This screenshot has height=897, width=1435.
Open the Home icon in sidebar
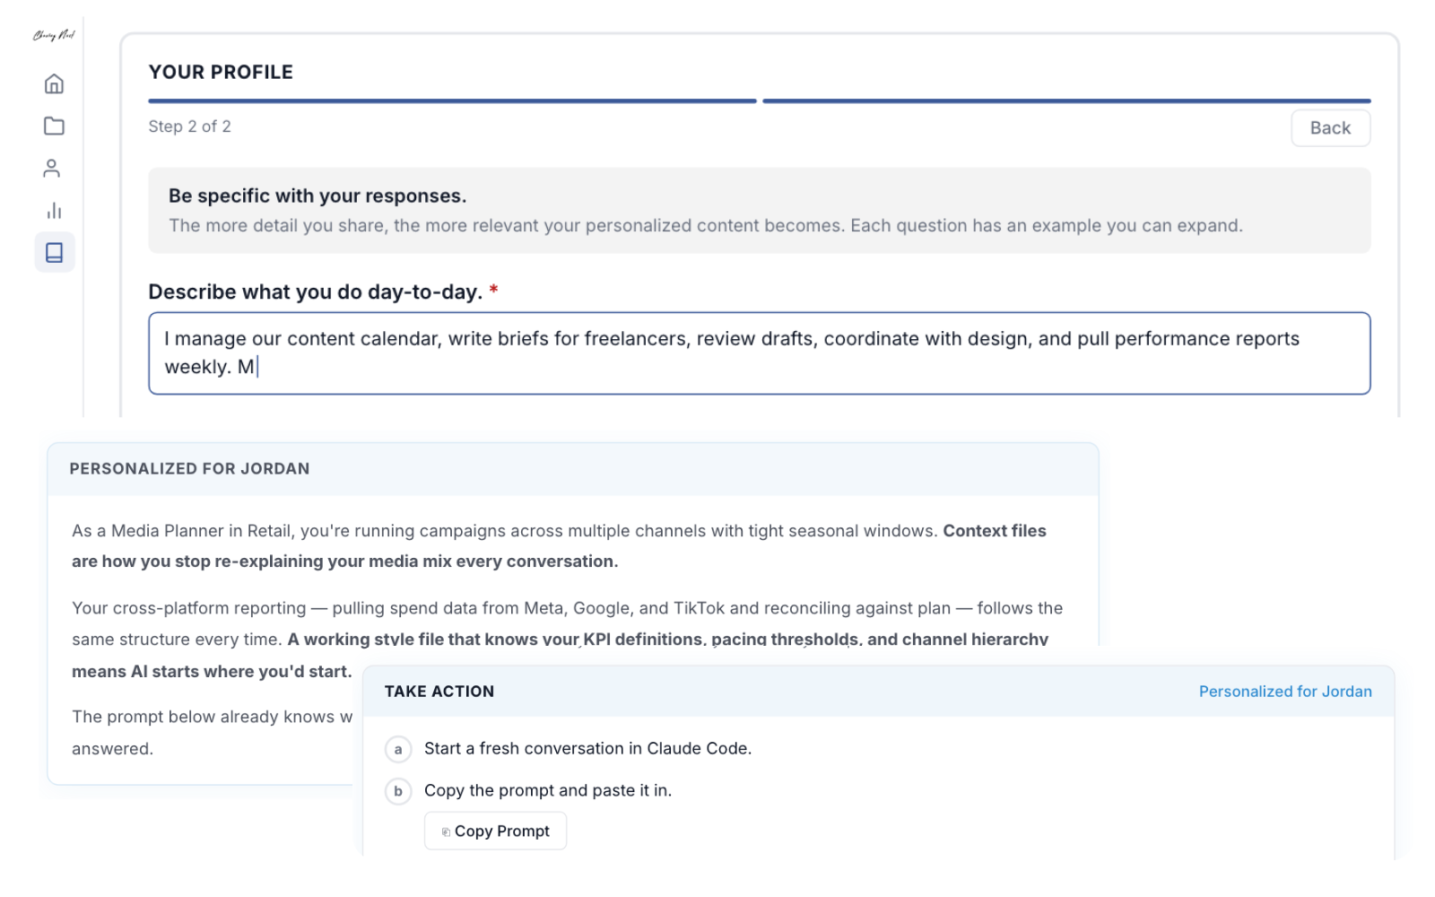click(x=54, y=83)
